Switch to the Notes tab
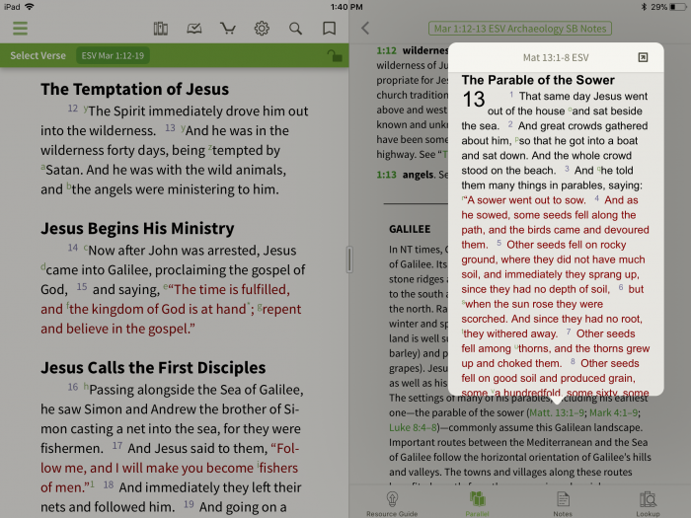Screen dimensions: 691x518 click(563, 504)
